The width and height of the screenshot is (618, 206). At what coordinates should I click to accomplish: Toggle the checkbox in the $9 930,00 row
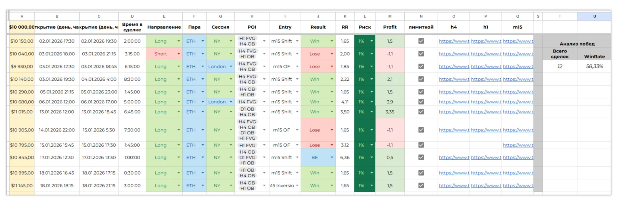[421, 66]
